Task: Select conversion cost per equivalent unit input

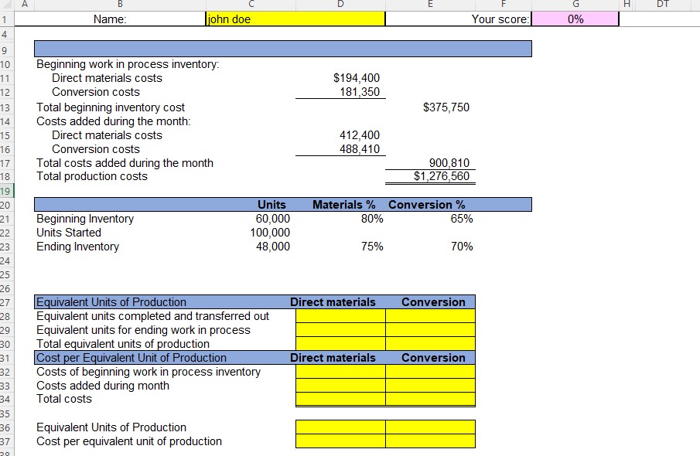Action: pyautogui.click(x=430, y=441)
